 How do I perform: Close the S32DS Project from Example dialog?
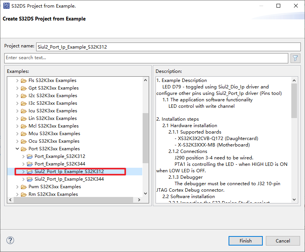(x=296, y=6)
